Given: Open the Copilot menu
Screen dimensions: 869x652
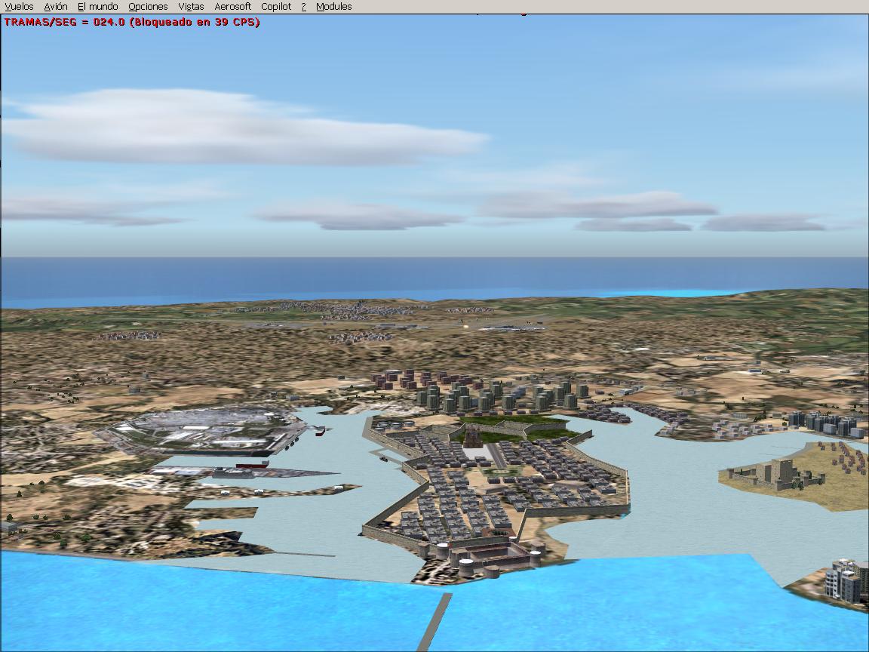Looking at the screenshot, I should click(276, 7).
